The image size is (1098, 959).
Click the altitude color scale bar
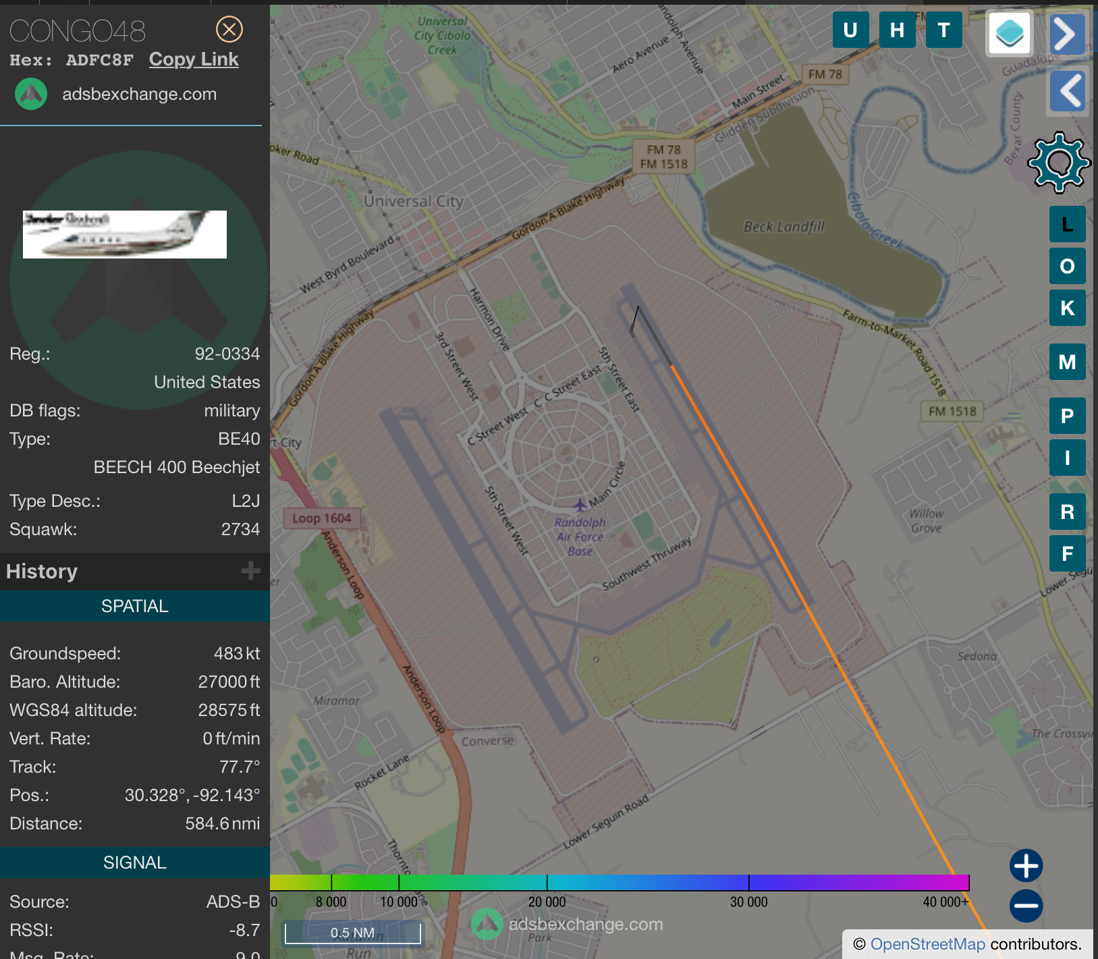(x=620, y=882)
